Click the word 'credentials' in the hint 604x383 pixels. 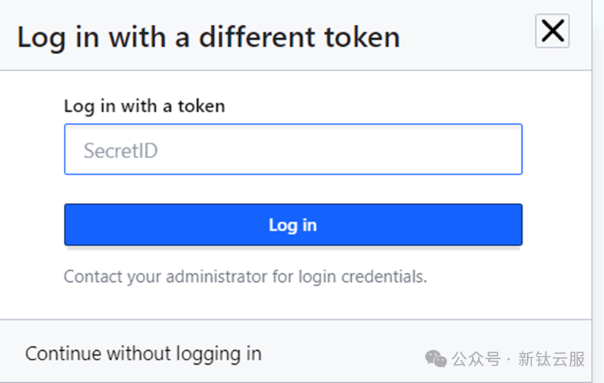click(383, 277)
